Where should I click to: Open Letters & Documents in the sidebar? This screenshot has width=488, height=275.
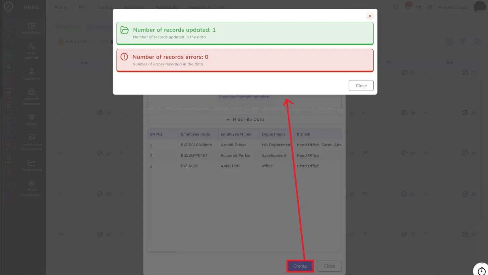pos(32,97)
